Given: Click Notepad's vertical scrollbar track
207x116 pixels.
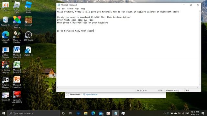Looking at the screenshot, I should (200, 48).
